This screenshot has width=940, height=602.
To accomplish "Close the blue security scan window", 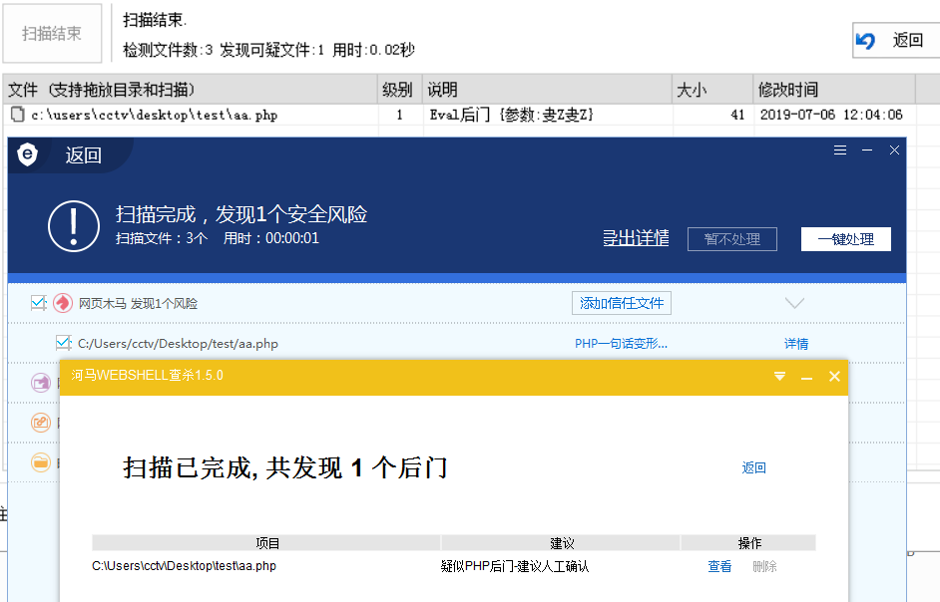I will click(x=894, y=150).
